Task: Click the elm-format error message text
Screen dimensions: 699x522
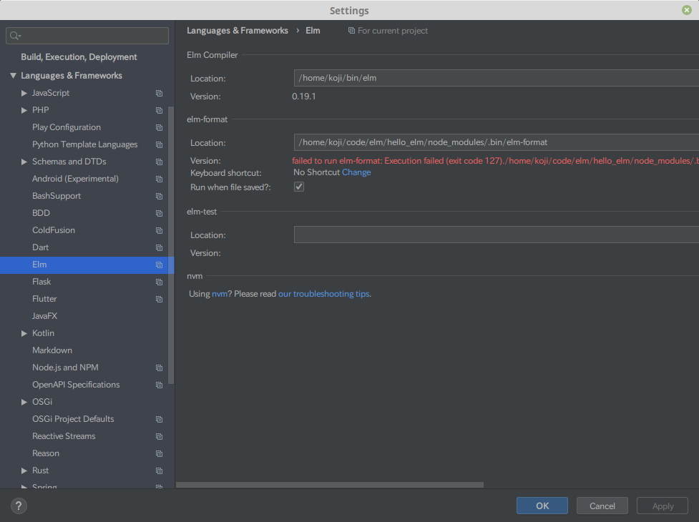Action: 495,161
